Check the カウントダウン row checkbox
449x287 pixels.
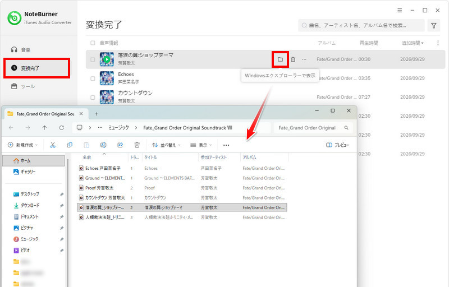93,98
